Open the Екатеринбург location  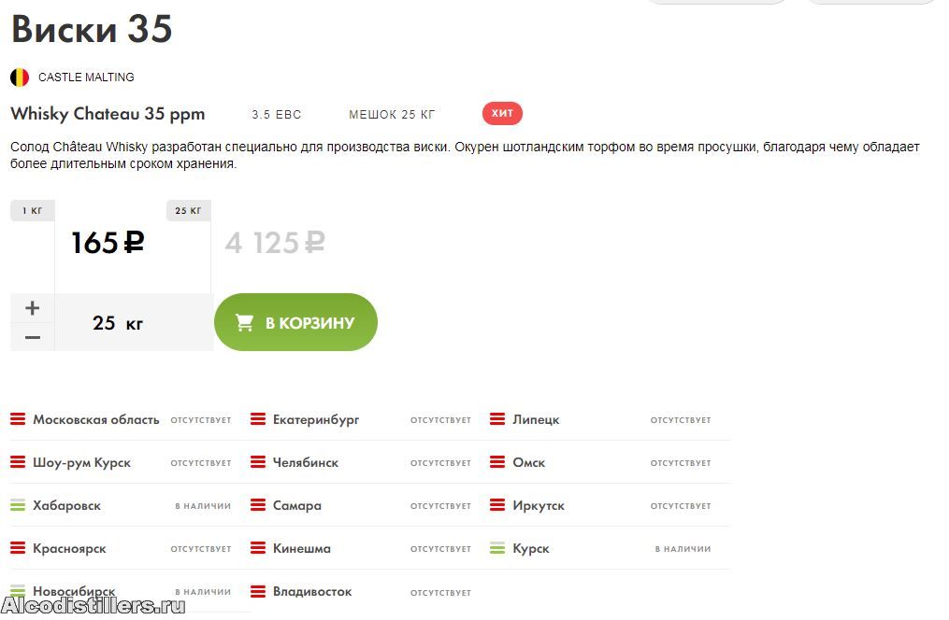coord(316,420)
